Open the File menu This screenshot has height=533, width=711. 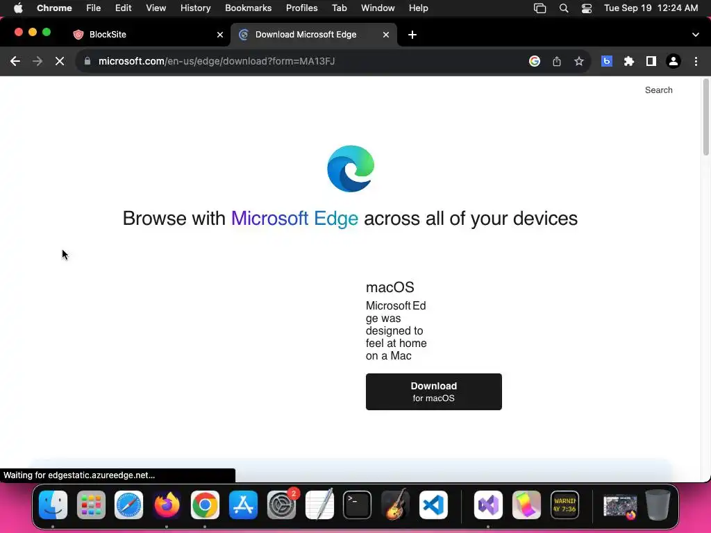click(94, 8)
